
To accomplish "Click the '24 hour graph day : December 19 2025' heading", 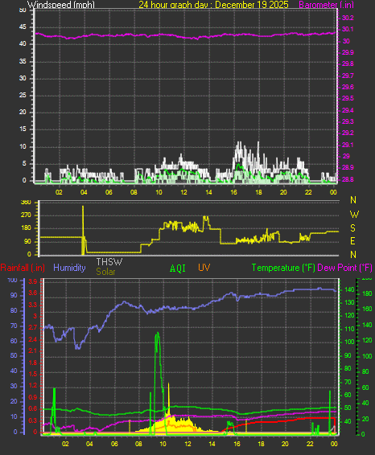I will pos(213,5).
